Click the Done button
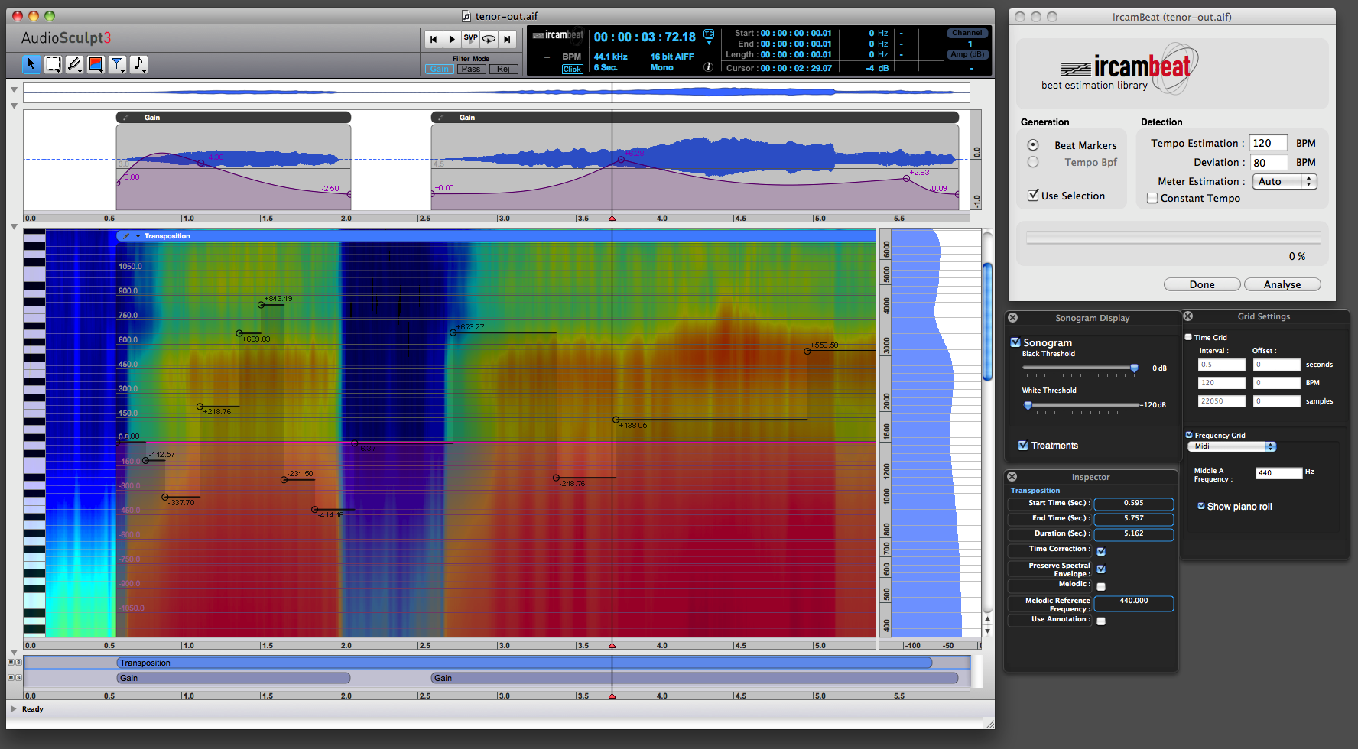The height and width of the screenshot is (749, 1358). pyautogui.click(x=1202, y=284)
